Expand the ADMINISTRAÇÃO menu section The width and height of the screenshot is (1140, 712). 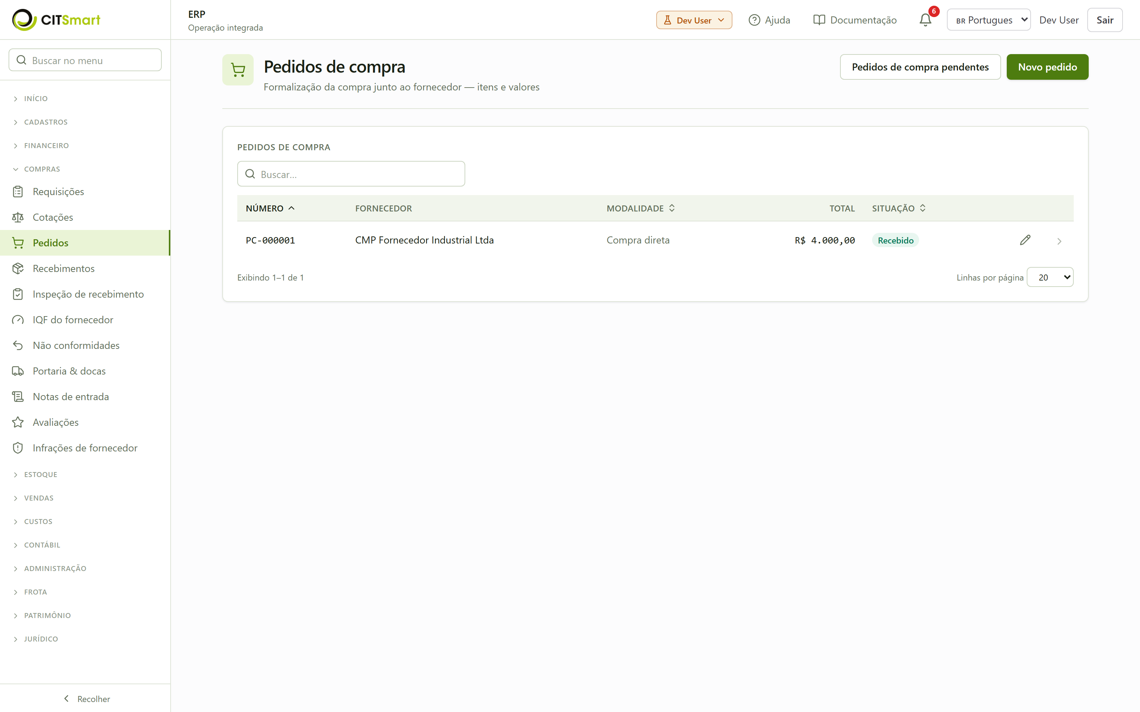[x=50, y=569]
